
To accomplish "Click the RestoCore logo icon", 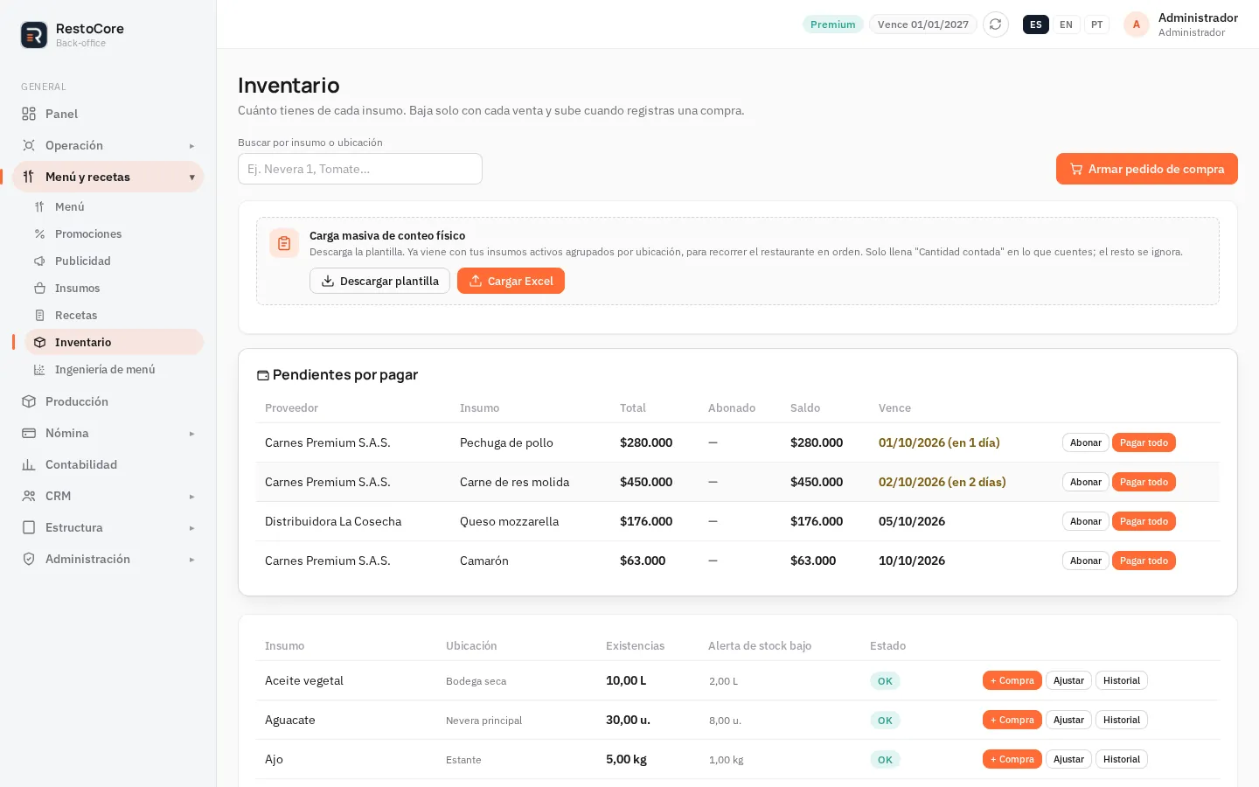I will click(34, 35).
